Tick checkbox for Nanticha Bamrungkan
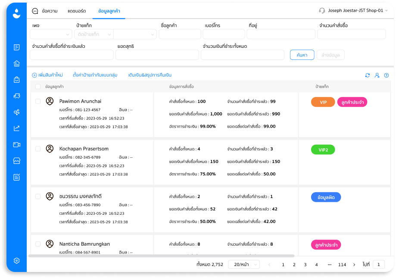The width and height of the screenshot is (396, 278). (38, 244)
